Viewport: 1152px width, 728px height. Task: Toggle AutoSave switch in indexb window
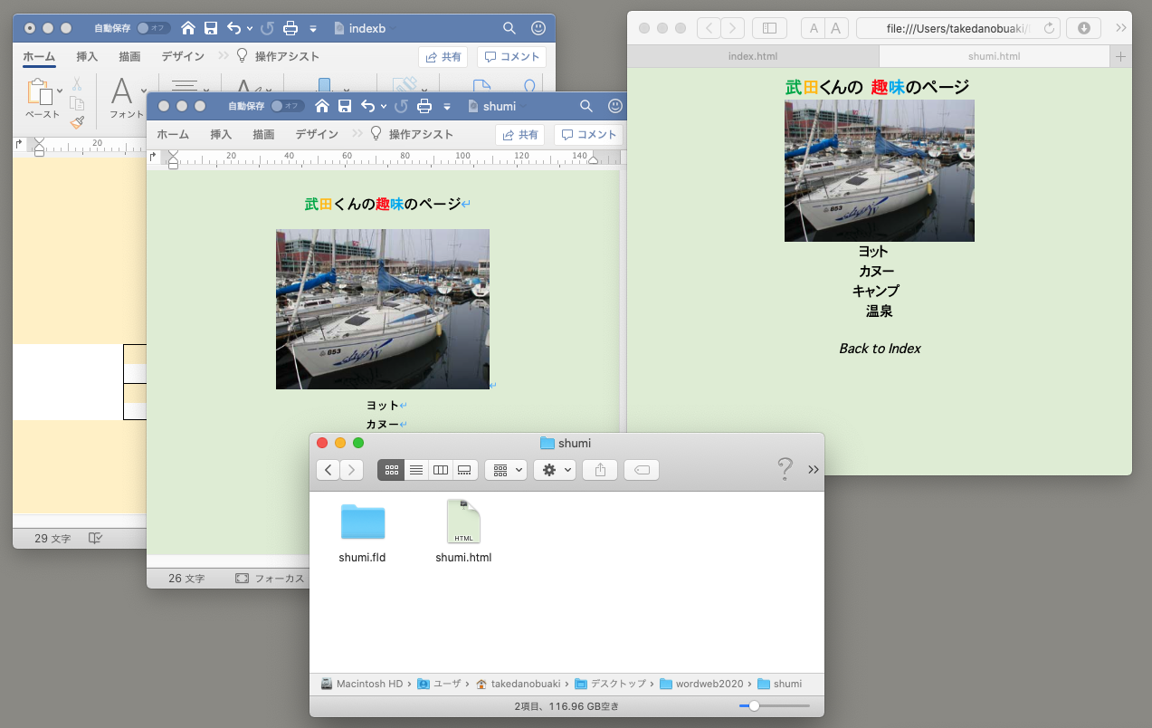[x=154, y=28]
